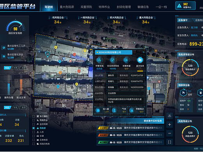Zoom out the map with minus button
Screen dimensions: 203x152
(x=169, y=133)
